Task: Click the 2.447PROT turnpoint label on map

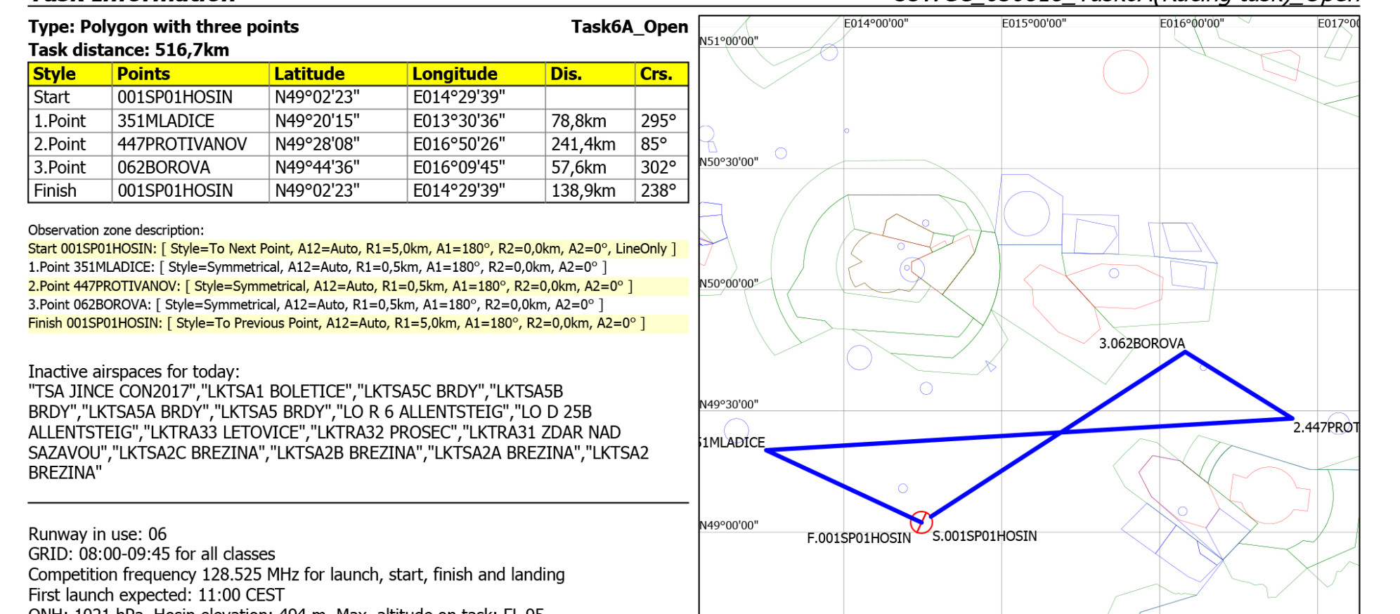Action: 1326,428
